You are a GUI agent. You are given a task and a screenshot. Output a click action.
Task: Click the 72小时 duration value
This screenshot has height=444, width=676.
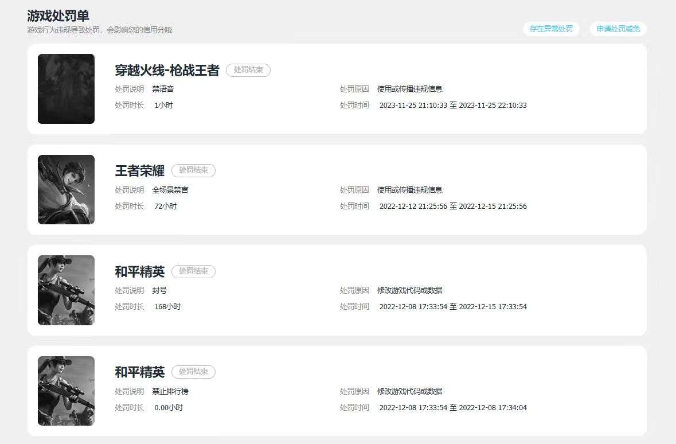166,207
